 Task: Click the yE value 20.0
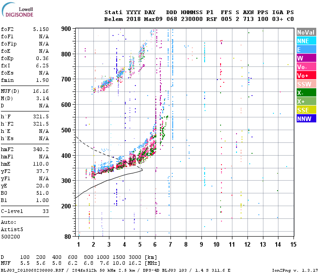(x=42, y=186)
